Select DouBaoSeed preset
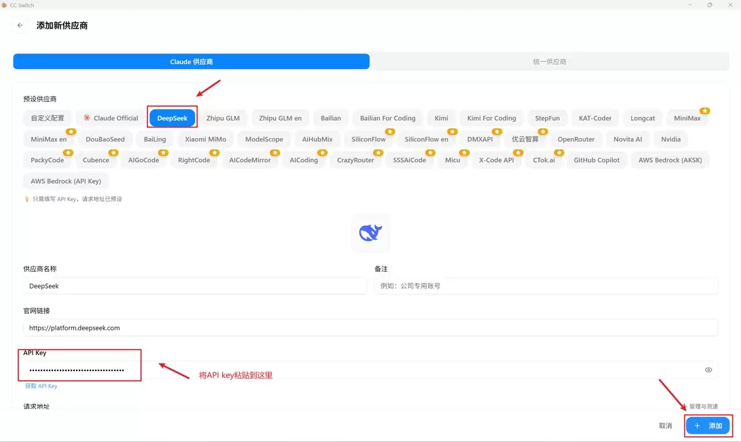Screen dimensions: 741x442 point(105,139)
